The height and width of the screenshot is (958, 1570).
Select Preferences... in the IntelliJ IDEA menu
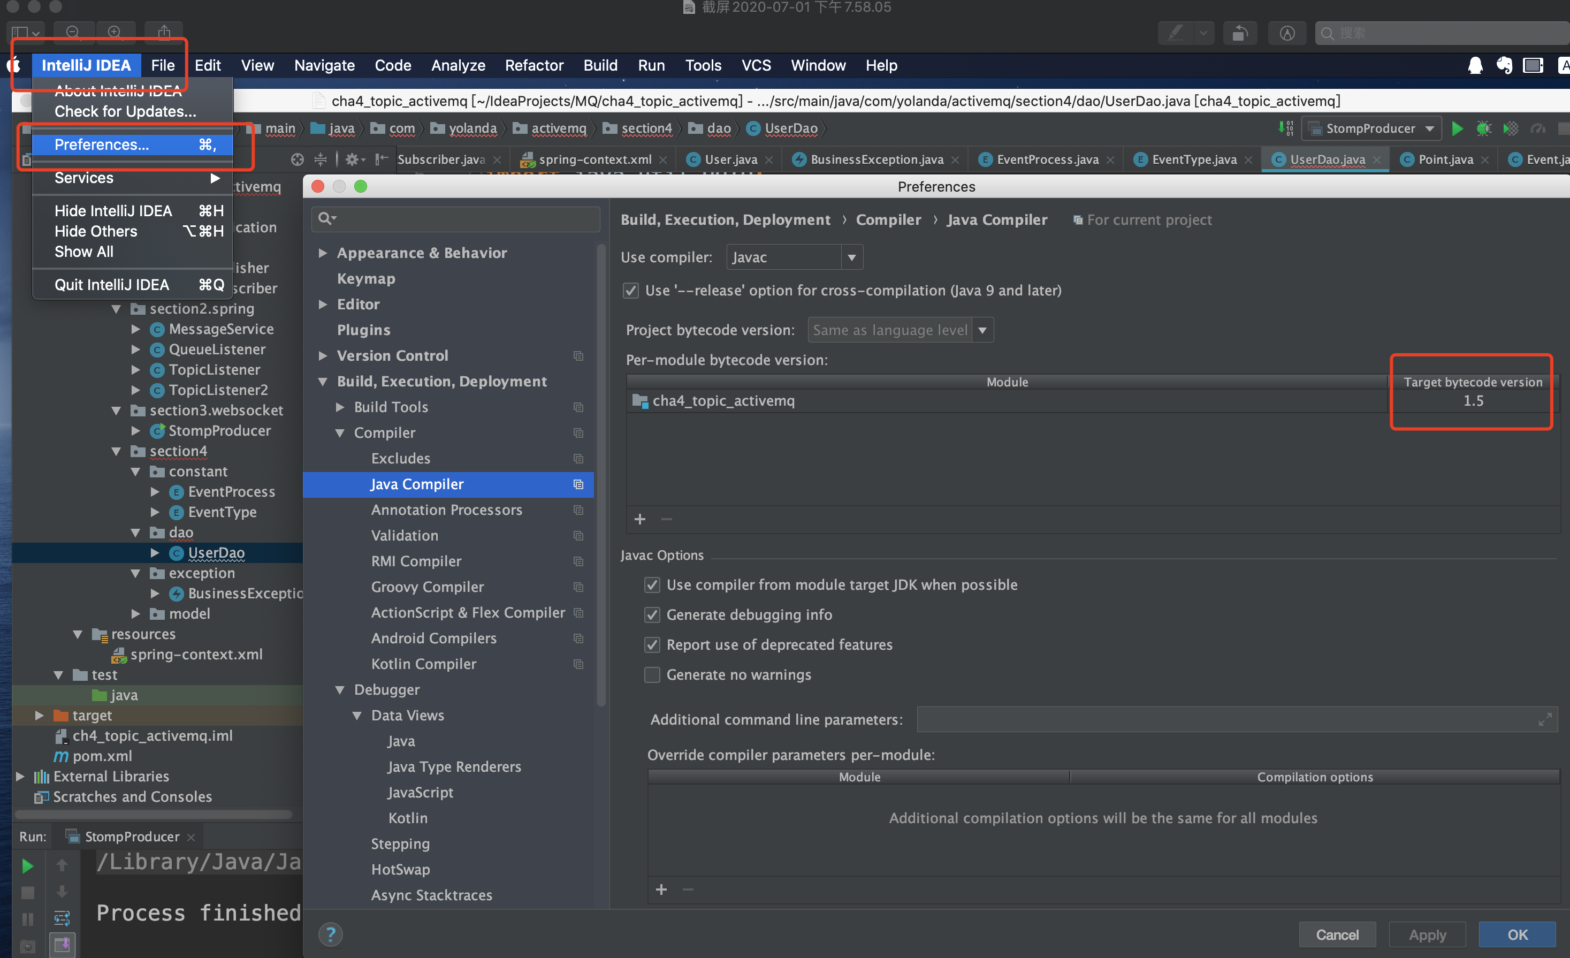click(102, 145)
